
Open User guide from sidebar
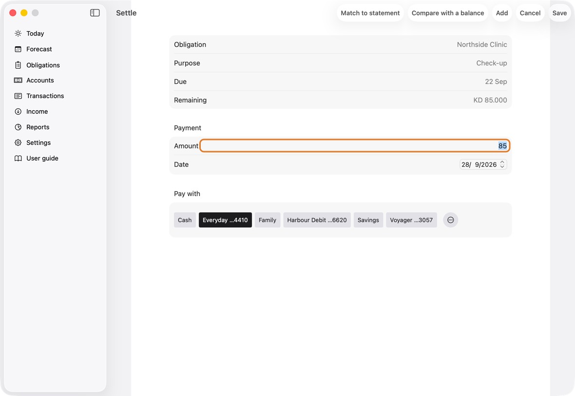(42, 158)
